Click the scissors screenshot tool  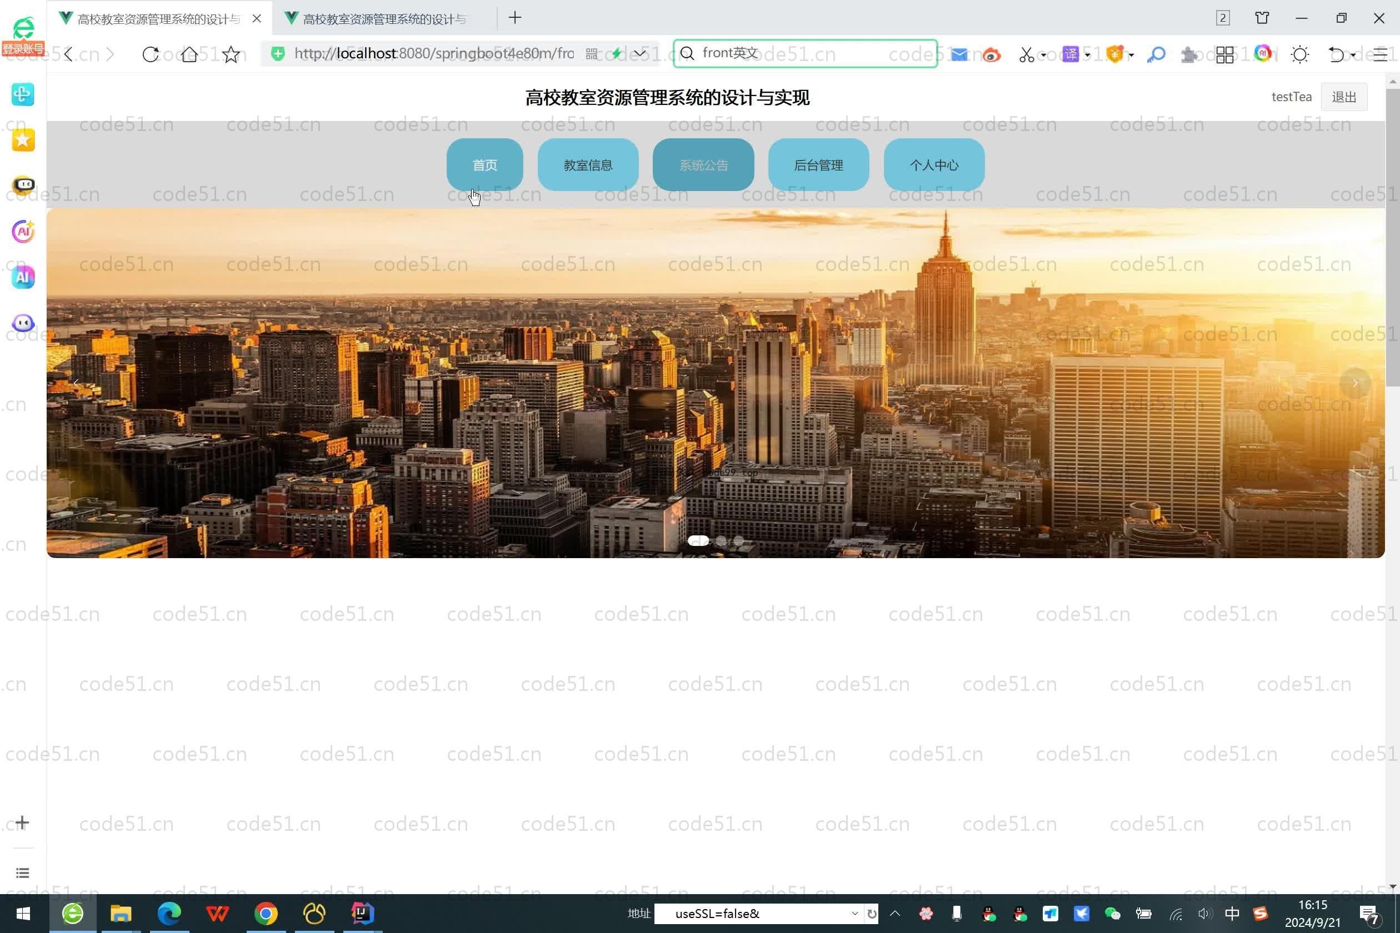pyautogui.click(x=1026, y=55)
